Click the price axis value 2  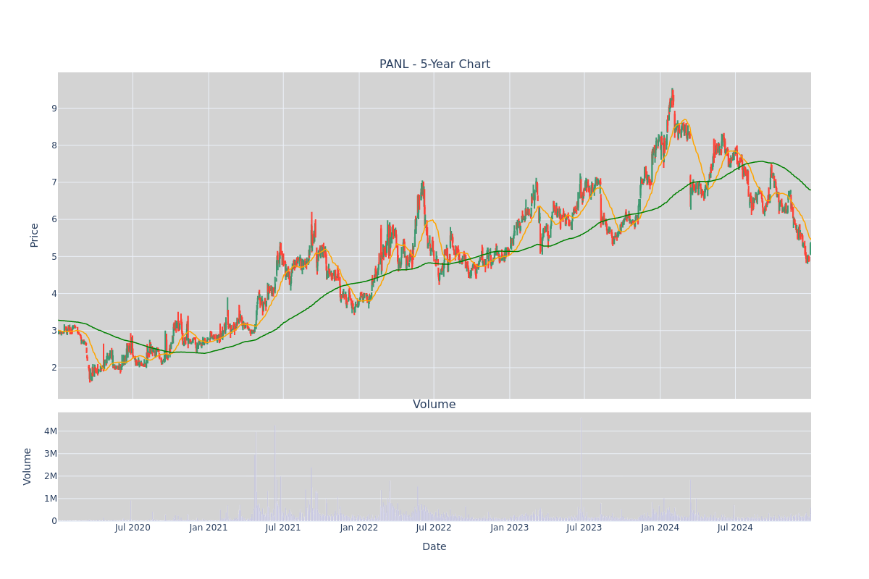[54, 368]
